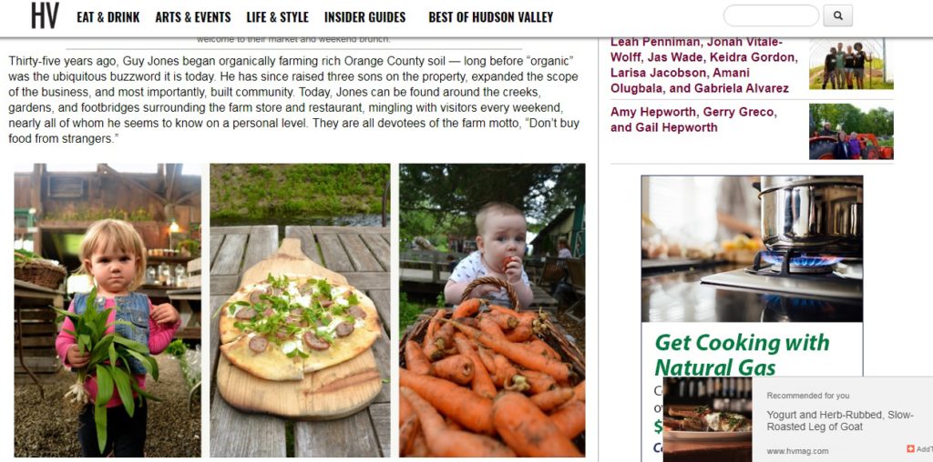Click the greenhouse group photo thumbnail
933x462 pixels.
(x=851, y=64)
